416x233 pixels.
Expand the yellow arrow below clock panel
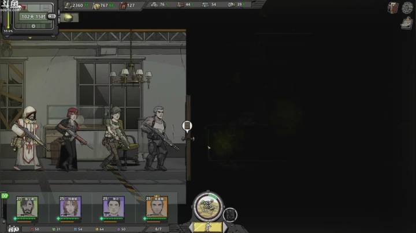[x=30, y=38]
